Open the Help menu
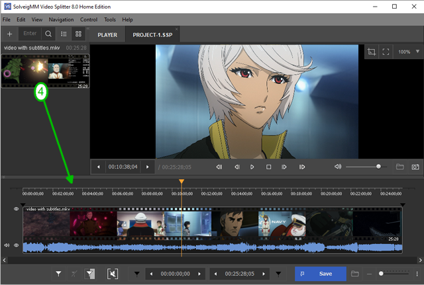Image resolution: width=424 pixels, height=285 pixels. [x=127, y=19]
